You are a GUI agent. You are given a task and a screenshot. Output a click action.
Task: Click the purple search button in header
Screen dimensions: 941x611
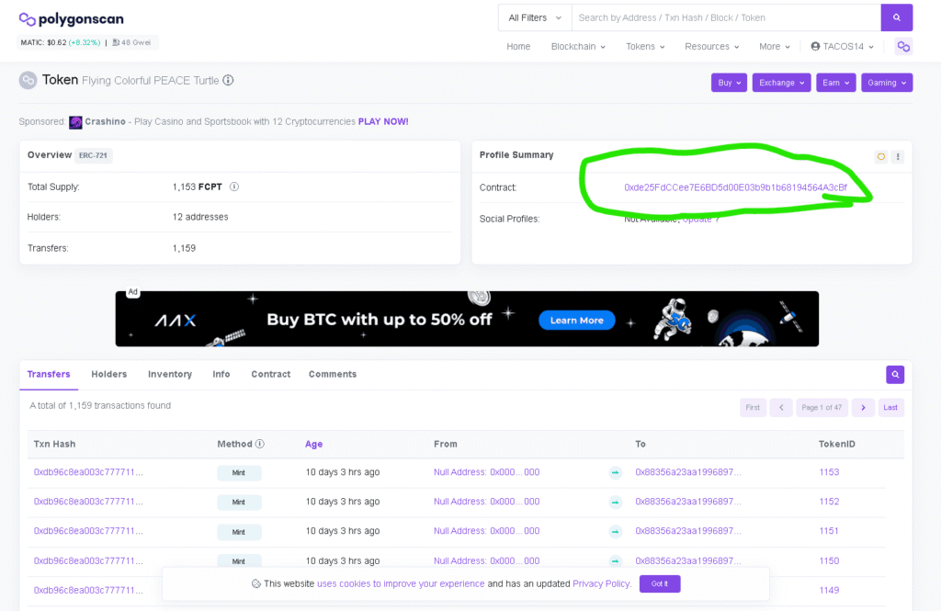click(x=896, y=17)
